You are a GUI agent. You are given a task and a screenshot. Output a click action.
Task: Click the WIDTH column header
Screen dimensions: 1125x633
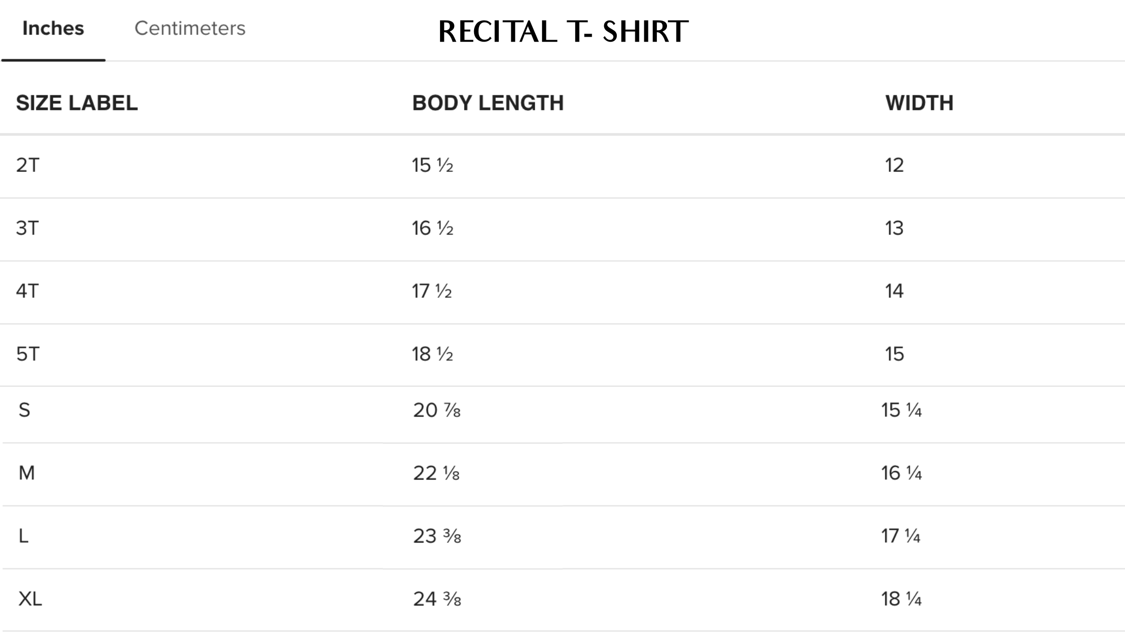pyautogui.click(x=919, y=103)
